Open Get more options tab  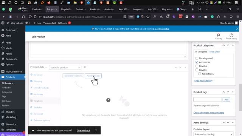42,120
